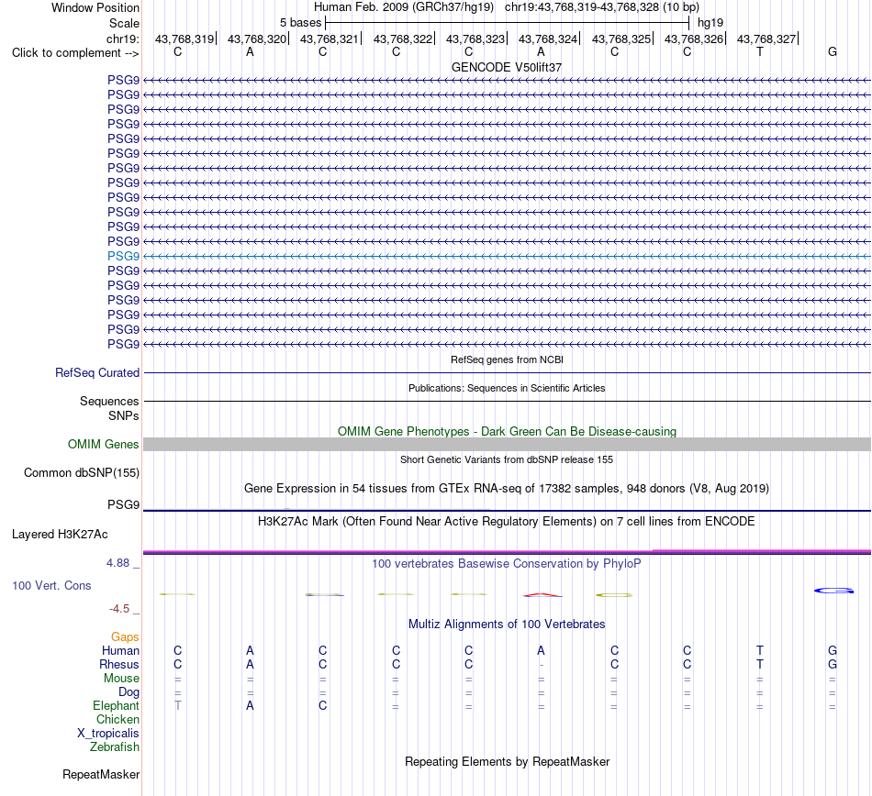The image size is (872, 796).
Task: Click position marker 43,768,321
Action: pyautogui.click(x=330, y=39)
